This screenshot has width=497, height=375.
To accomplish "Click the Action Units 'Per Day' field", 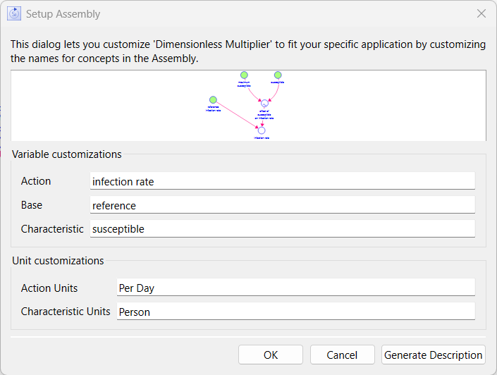I will click(295, 288).
